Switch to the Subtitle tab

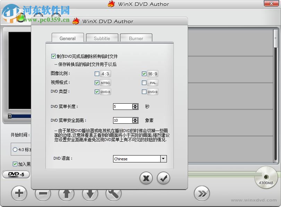tap(102, 38)
